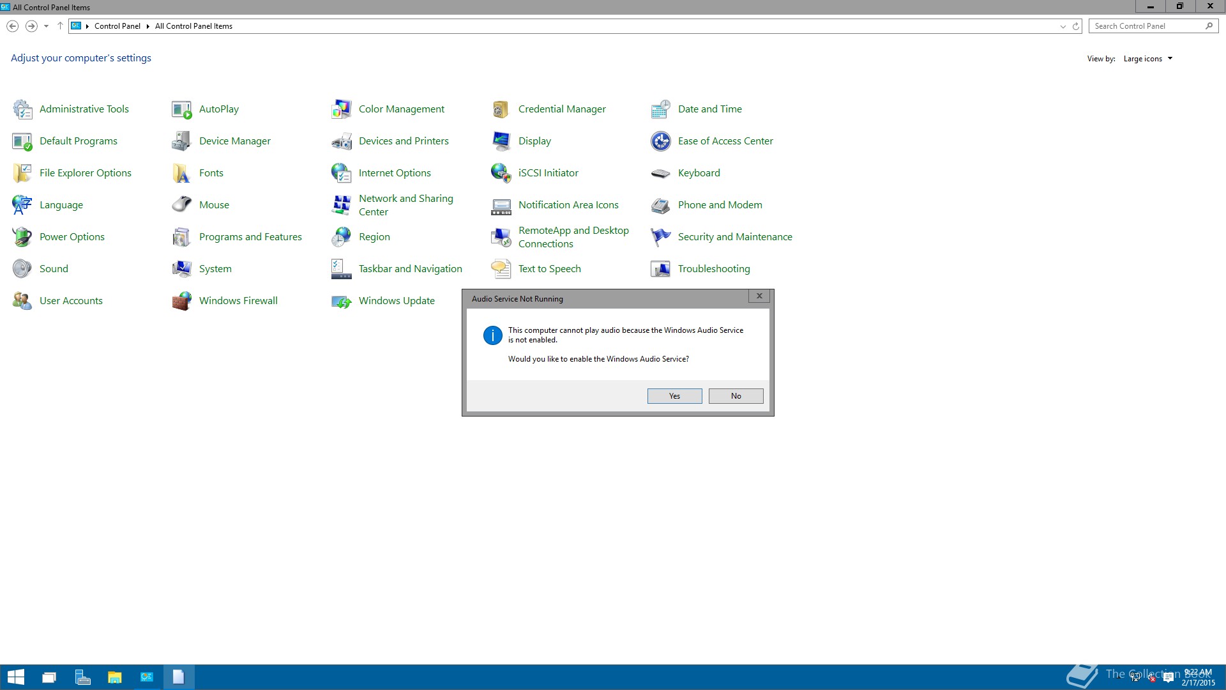The height and width of the screenshot is (690, 1226).
Task: Open Notification Area Icons icon
Action: click(501, 205)
